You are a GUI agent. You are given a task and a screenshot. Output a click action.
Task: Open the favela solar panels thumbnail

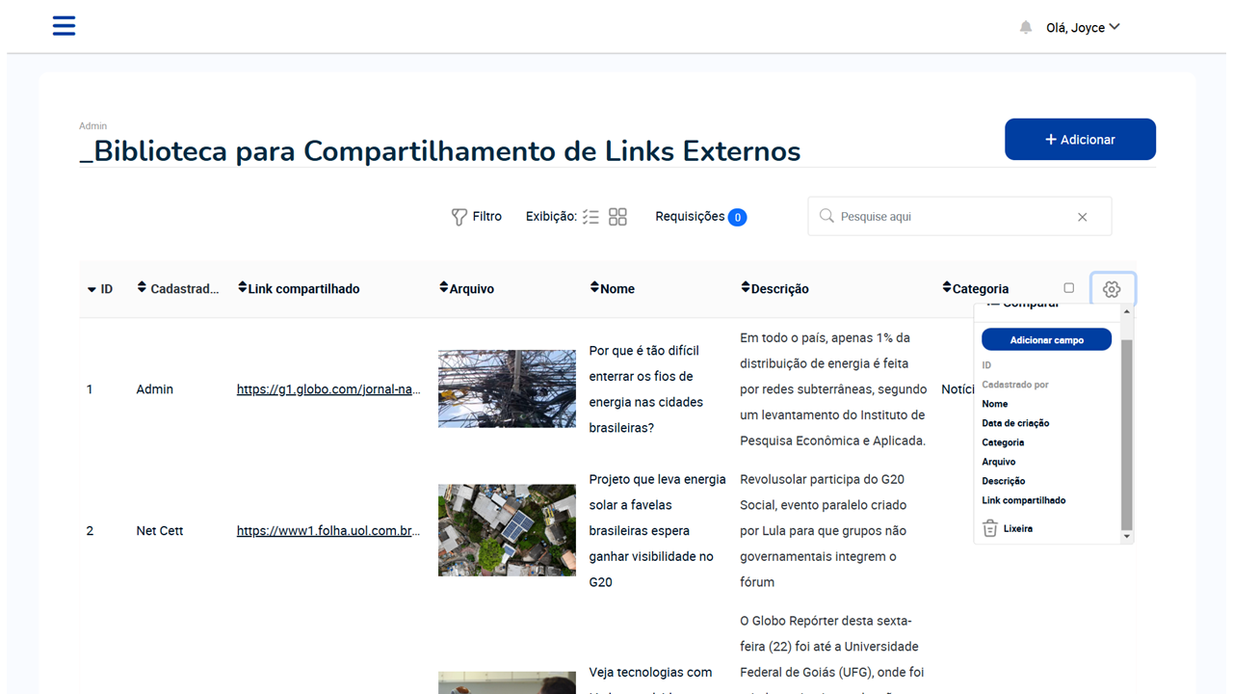click(x=507, y=530)
